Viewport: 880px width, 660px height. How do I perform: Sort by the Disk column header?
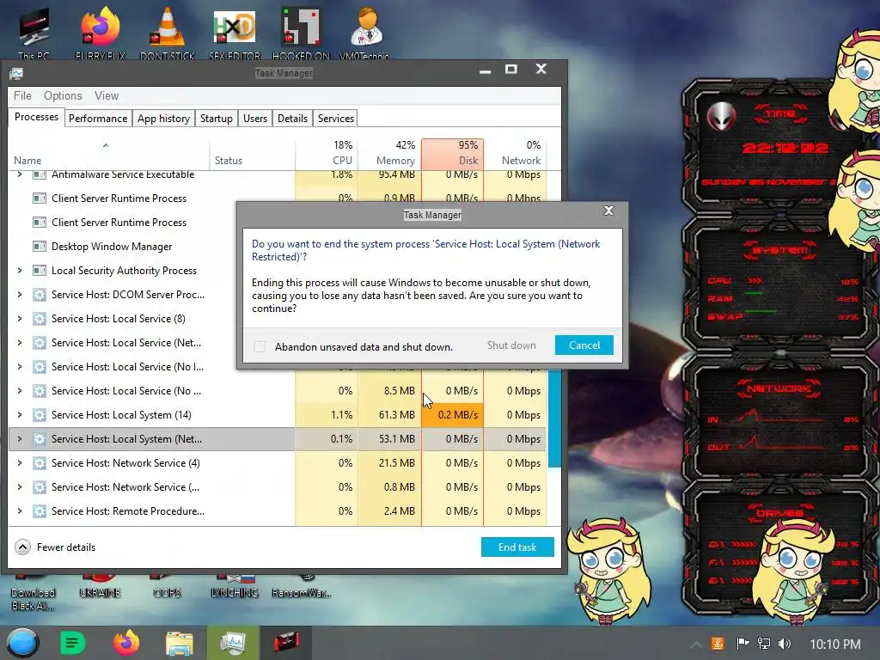[x=452, y=153]
